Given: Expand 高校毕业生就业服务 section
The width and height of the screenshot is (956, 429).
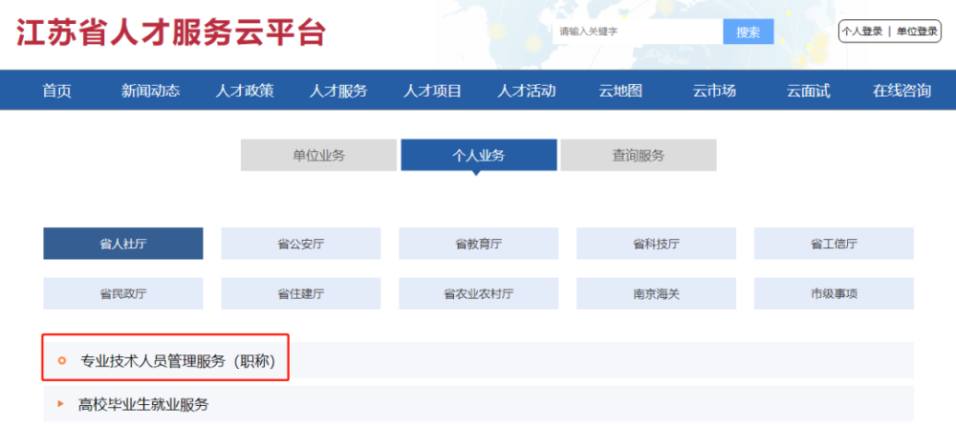Looking at the screenshot, I should coord(479,403).
